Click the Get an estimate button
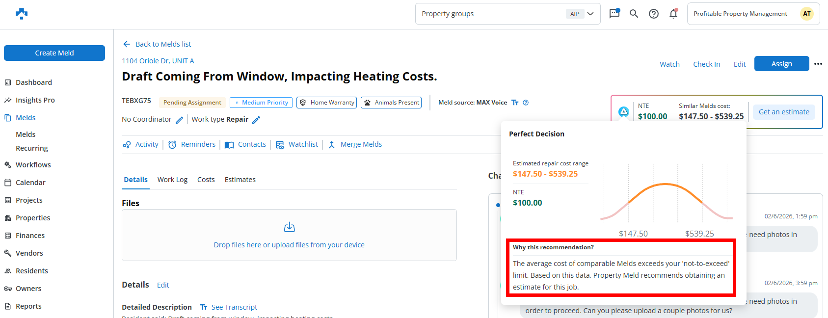Viewport: 828px width, 318px height. 783,112
